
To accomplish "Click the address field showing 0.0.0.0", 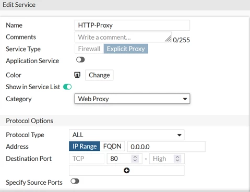I will tap(166, 147).
